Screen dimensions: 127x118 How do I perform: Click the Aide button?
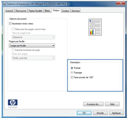112,104
